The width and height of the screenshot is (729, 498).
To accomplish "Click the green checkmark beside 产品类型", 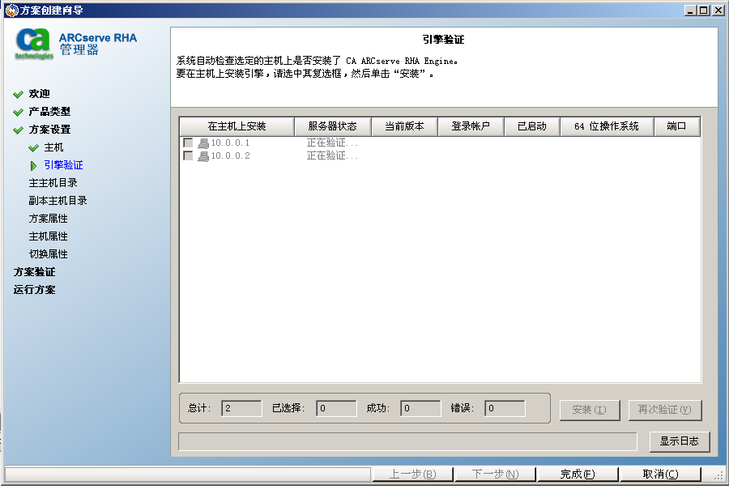I will 18,112.
